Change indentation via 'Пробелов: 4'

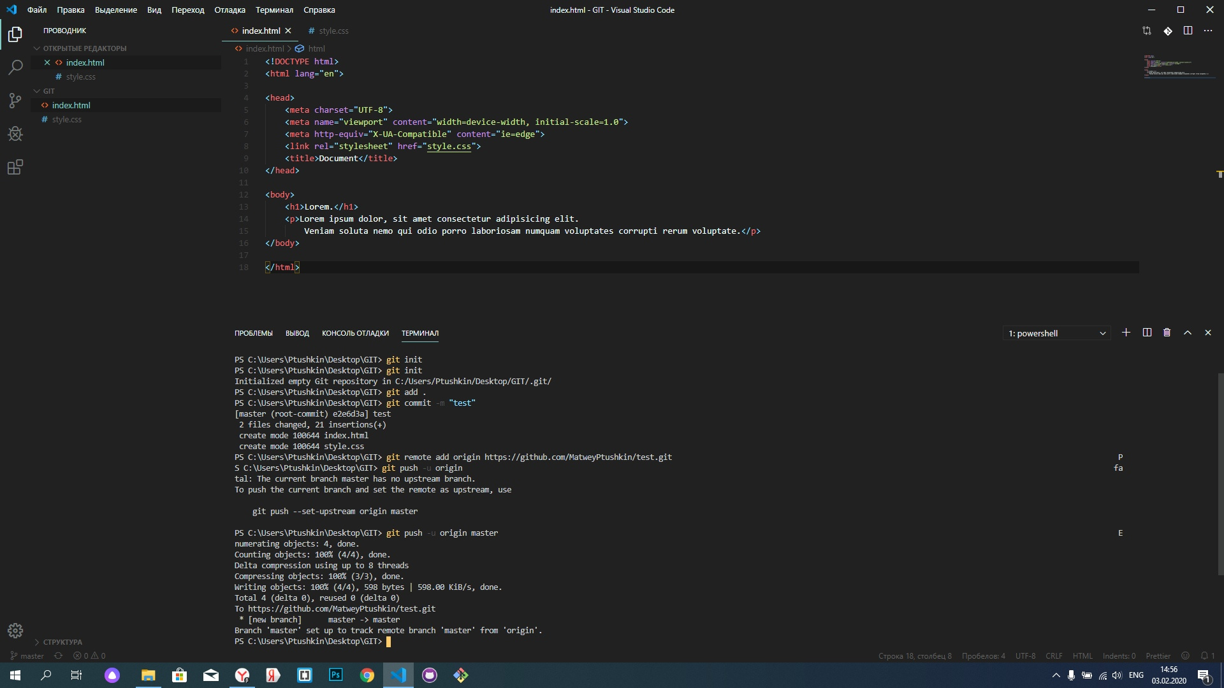pos(984,656)
